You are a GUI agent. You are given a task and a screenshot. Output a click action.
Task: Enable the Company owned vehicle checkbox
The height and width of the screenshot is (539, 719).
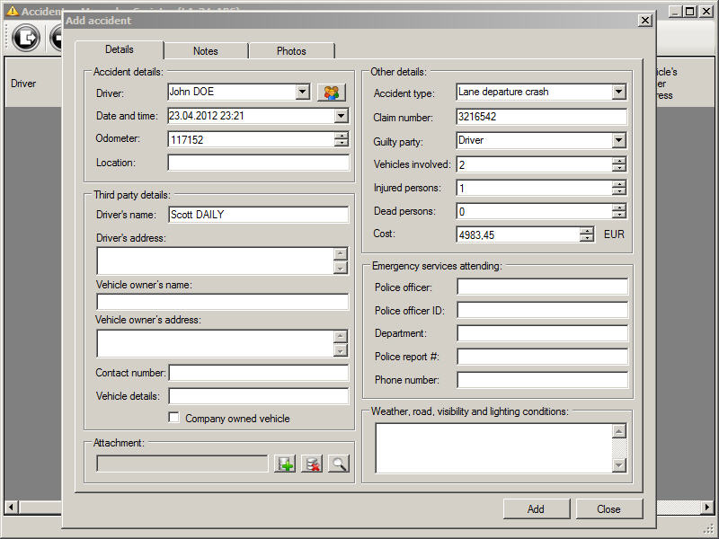(x=174, y=418)
